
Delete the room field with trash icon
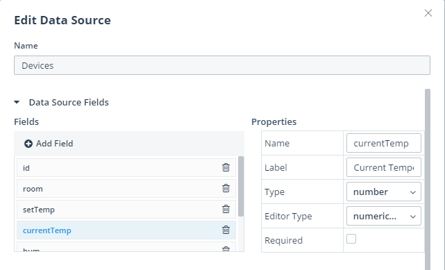(226, 188)
